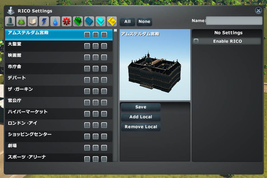Image resolution: width=267 pixels, height=178 pixels.
Task: Select the monument category filter icon
Action: (x=10, y=21)
